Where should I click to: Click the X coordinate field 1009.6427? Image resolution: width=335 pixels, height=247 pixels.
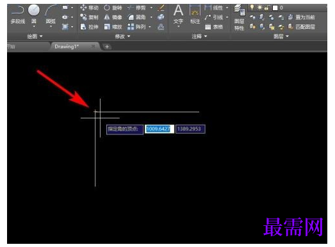click(159, 129)
